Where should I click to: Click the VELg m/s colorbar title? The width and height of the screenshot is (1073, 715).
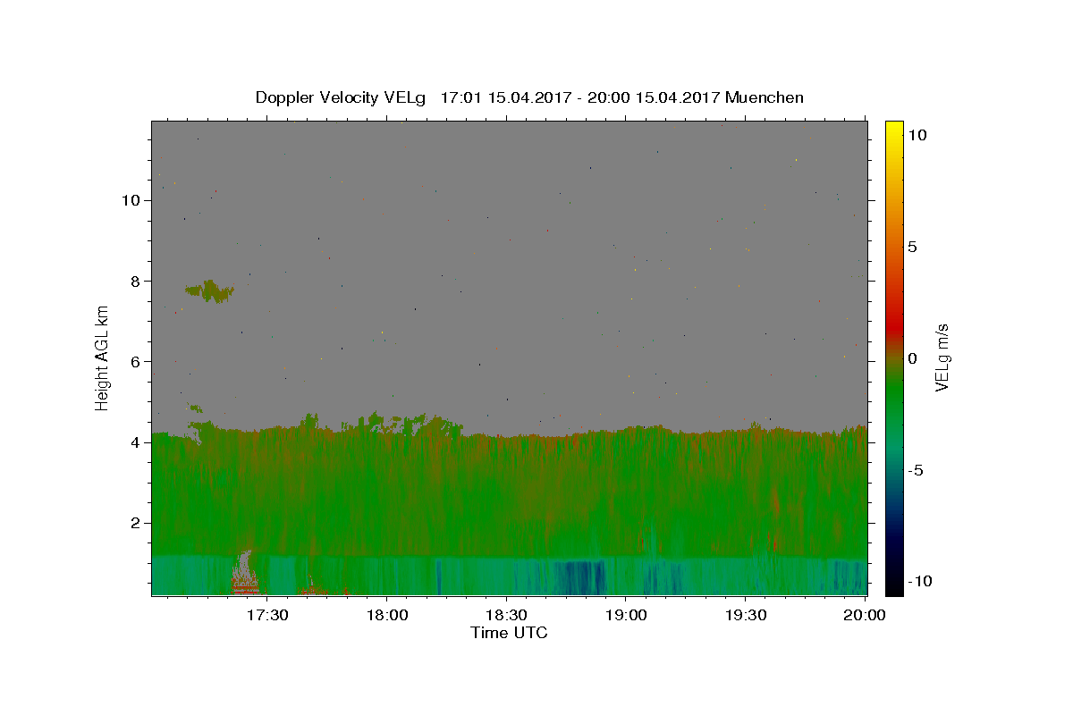point(942,358)
